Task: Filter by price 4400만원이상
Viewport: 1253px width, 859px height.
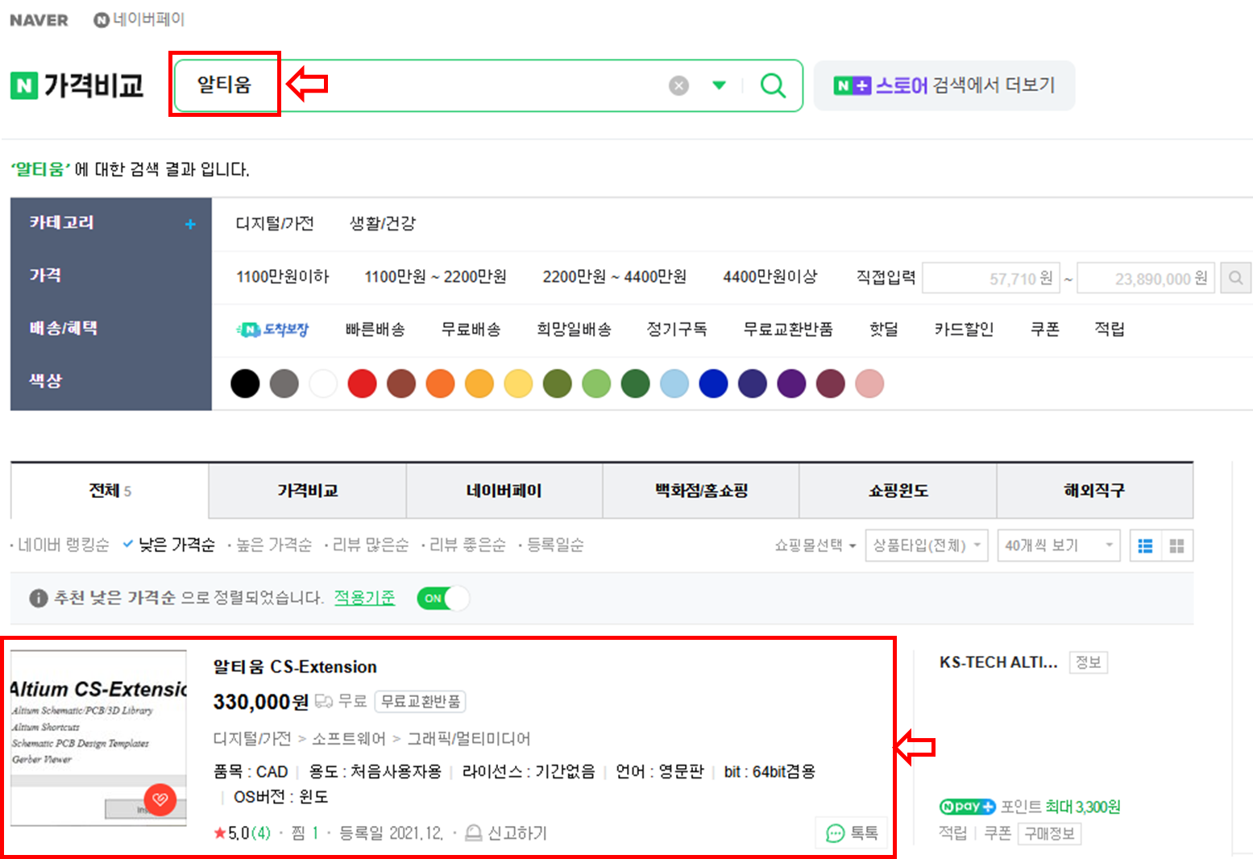Action: pyautogui.click(x=770, y=276)
